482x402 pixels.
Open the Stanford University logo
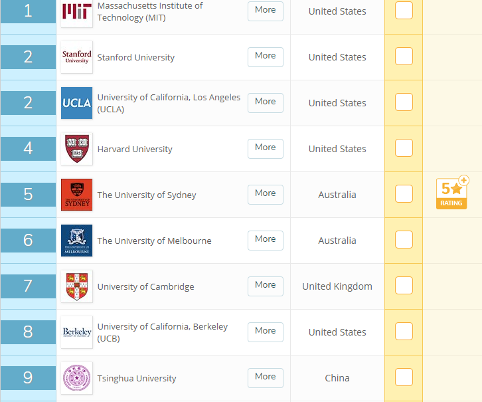click(76, 57)
